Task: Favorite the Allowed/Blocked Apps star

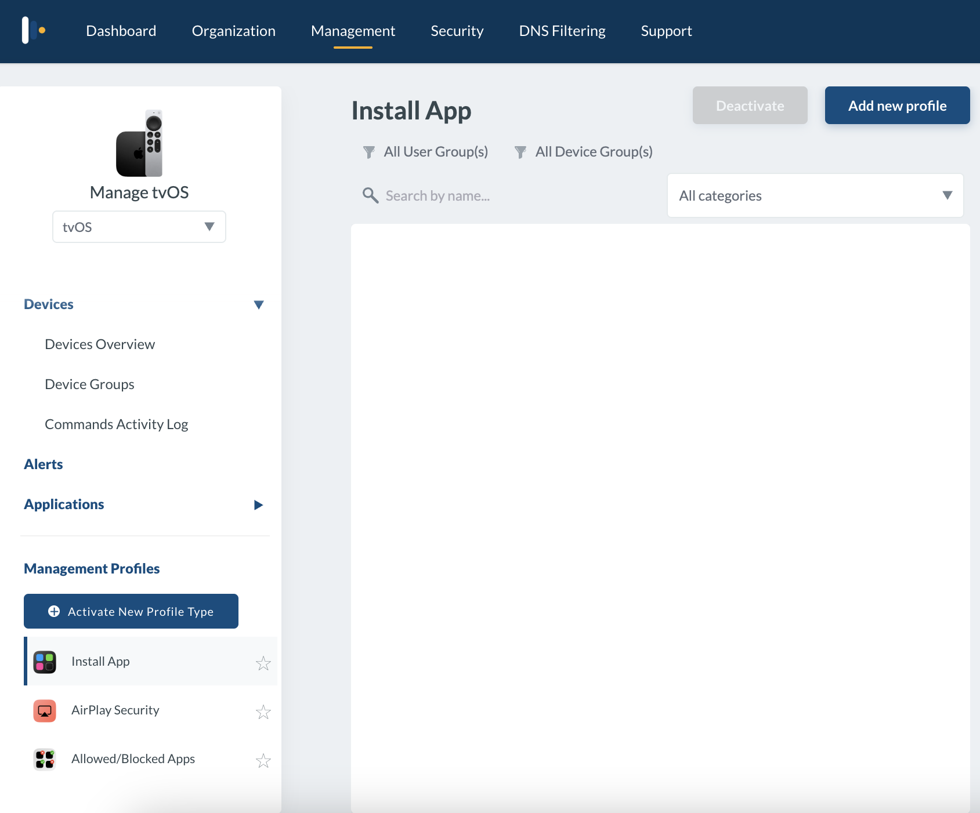Action: pos(263,760)
